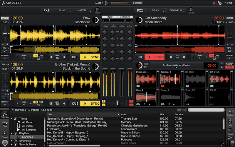Open the Collection panel in the sidebar
The width and height of the screenshot is (235, 147).
[x=4, y=114]
